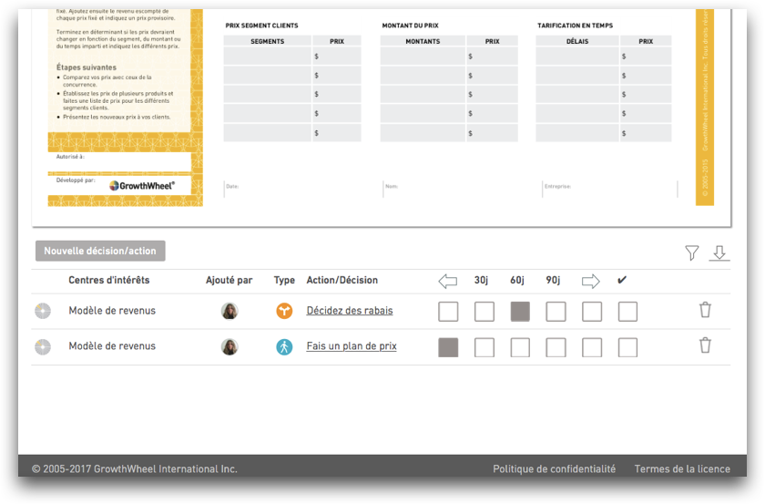Click the Entreprise field on worksheet
The height and width of the screenshot is (504, 765).
pos(610,189)
